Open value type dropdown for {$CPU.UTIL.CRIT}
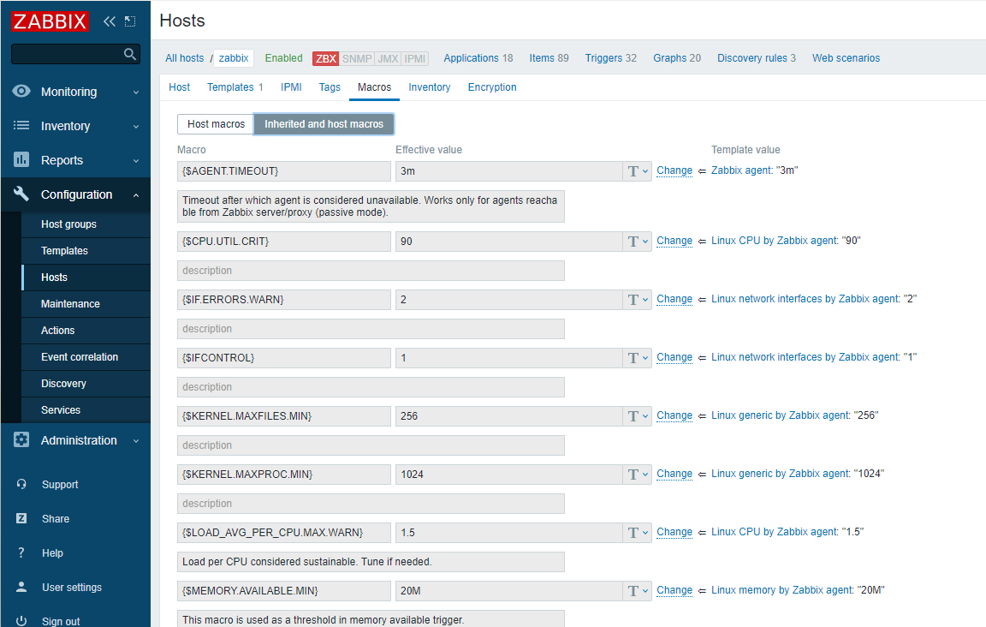The width and height of the screenshot is (986, 627). (x=638, y=242)
